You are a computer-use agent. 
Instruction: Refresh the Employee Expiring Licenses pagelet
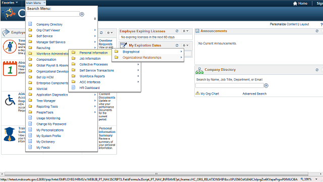click(x=177, y=31)
